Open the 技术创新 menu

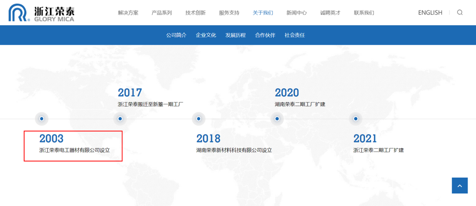tap(195, 13)
